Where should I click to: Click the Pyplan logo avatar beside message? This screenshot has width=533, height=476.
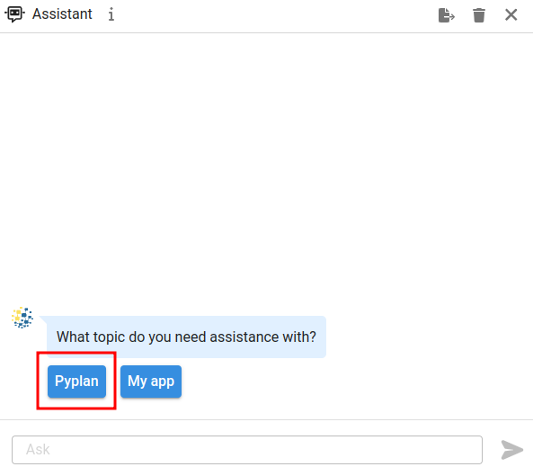[x=22, y=318]
